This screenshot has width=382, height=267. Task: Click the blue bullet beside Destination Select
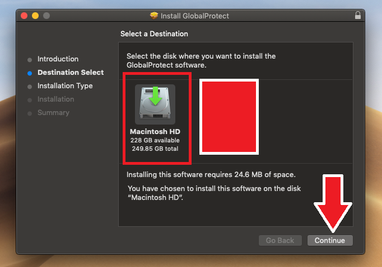[x=30, y=73]
